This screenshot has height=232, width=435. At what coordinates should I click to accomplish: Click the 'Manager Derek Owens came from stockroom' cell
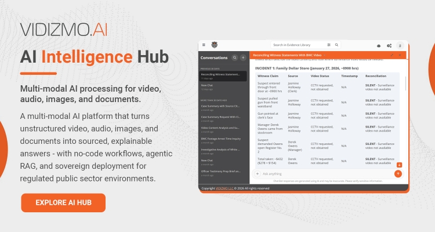pyautogui.click(x=270, y=129)
